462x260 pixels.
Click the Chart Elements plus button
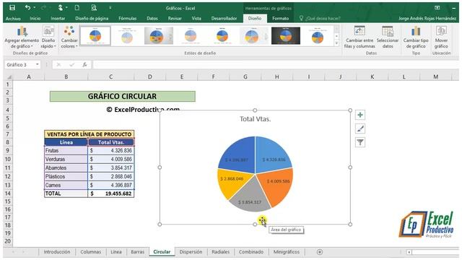[x=360, y=115]
